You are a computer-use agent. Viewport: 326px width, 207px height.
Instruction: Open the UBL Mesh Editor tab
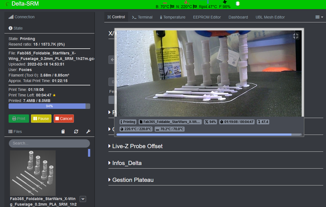click(x=270, y=17)
